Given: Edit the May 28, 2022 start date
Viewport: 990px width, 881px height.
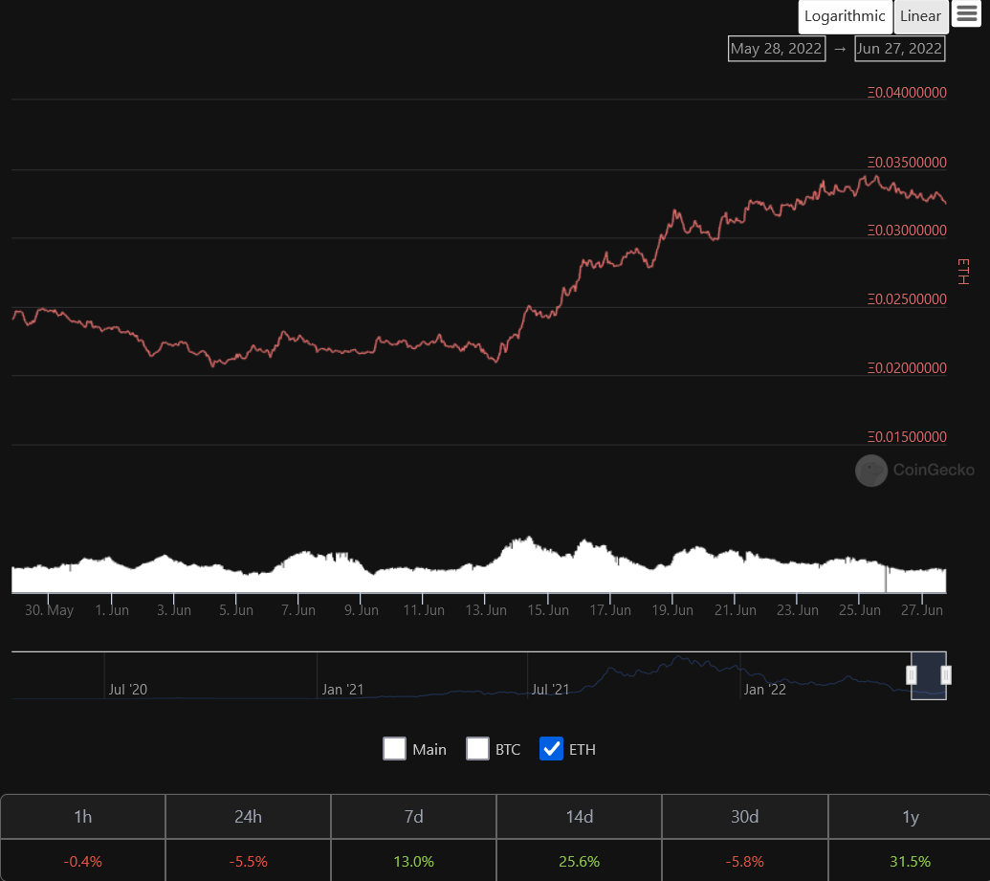Looking at the screenshot, I should [x=777, y=49].
